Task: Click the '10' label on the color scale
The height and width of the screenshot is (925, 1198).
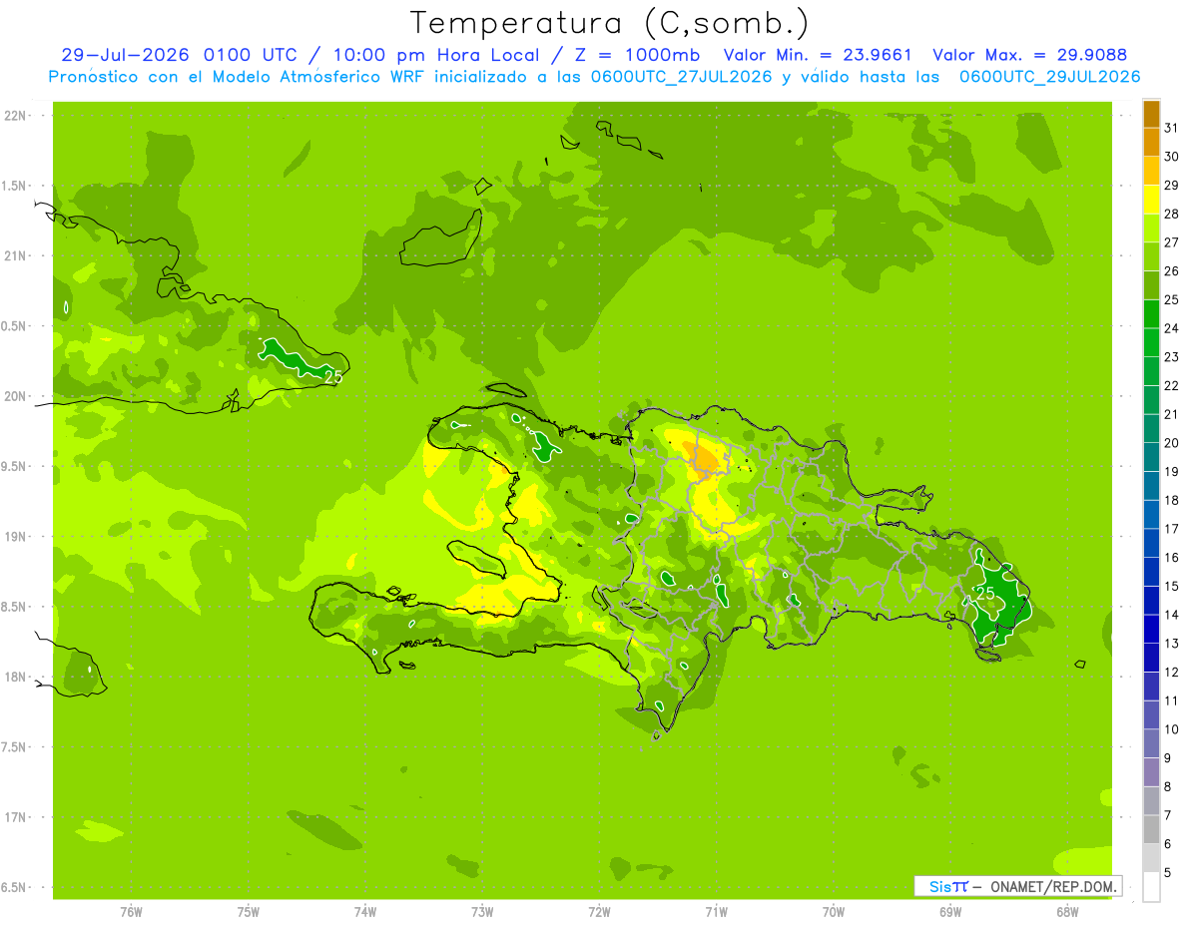Action: (1172, 729)
